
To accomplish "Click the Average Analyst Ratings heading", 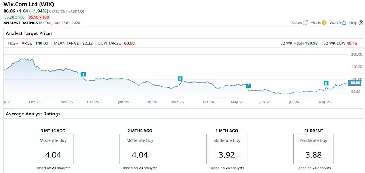I will click(33, 114).
